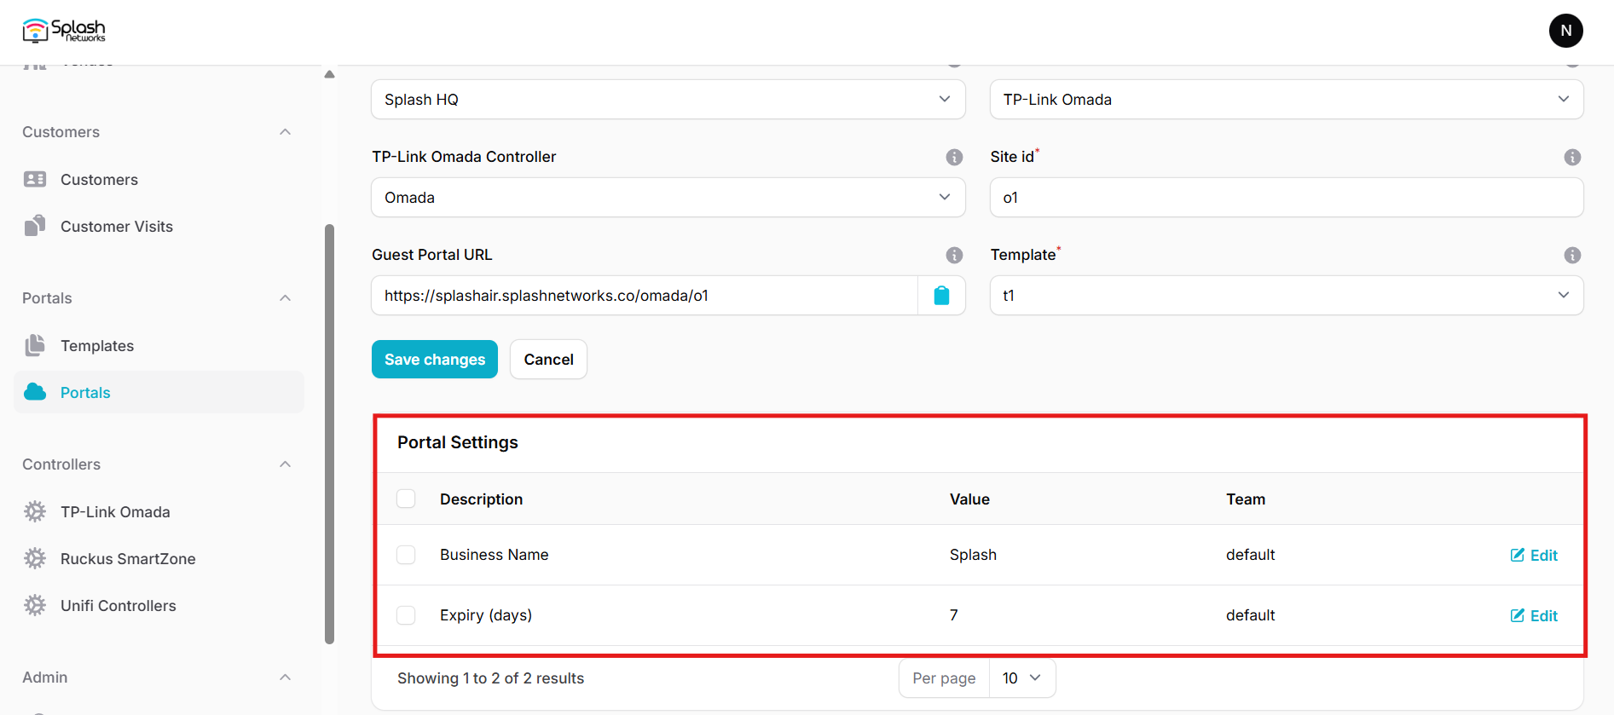The height and width of the screenshot is (715, 1614).
Task: Open the Omada controller dropdown
Action: [668, 198]
